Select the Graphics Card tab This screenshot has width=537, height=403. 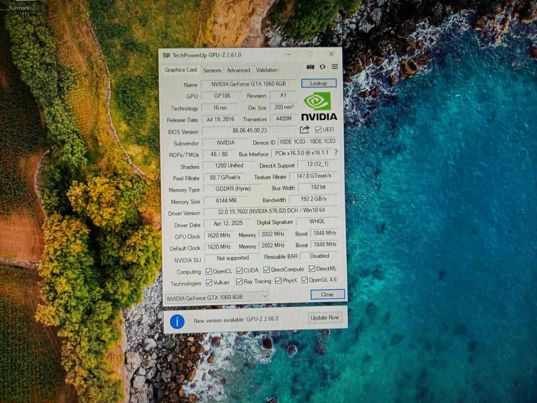(181, 70)
